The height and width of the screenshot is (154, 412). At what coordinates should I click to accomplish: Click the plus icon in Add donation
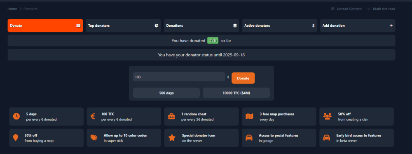[391, 25]
